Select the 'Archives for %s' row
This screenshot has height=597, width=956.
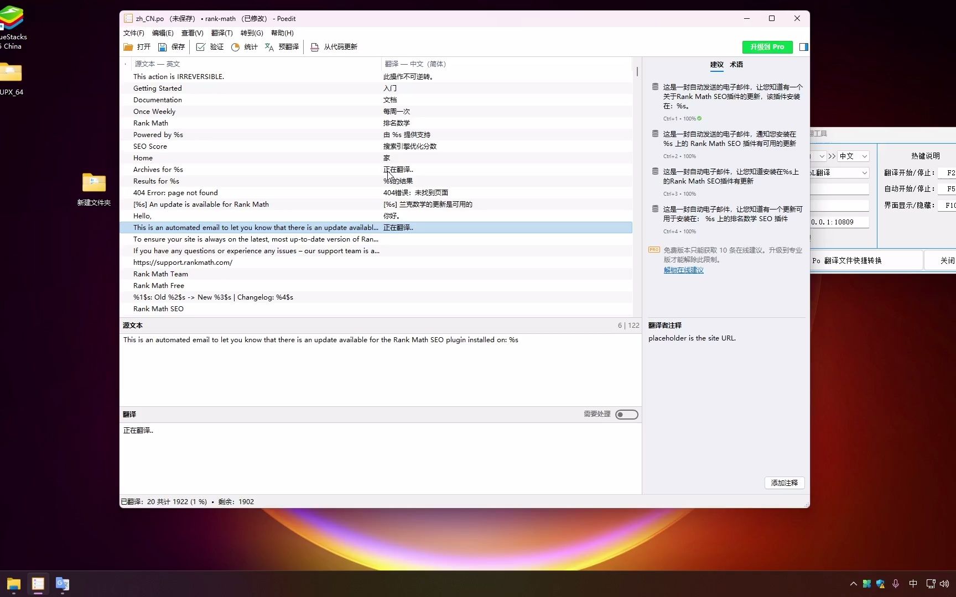click(376, 170)
